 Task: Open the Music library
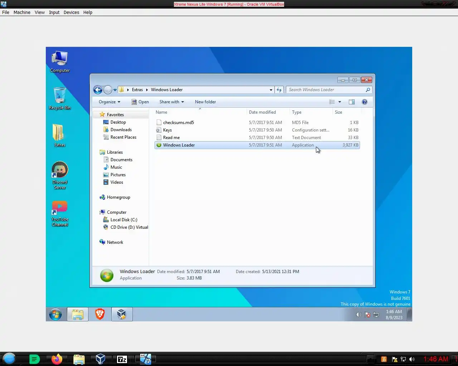[116, 167]
